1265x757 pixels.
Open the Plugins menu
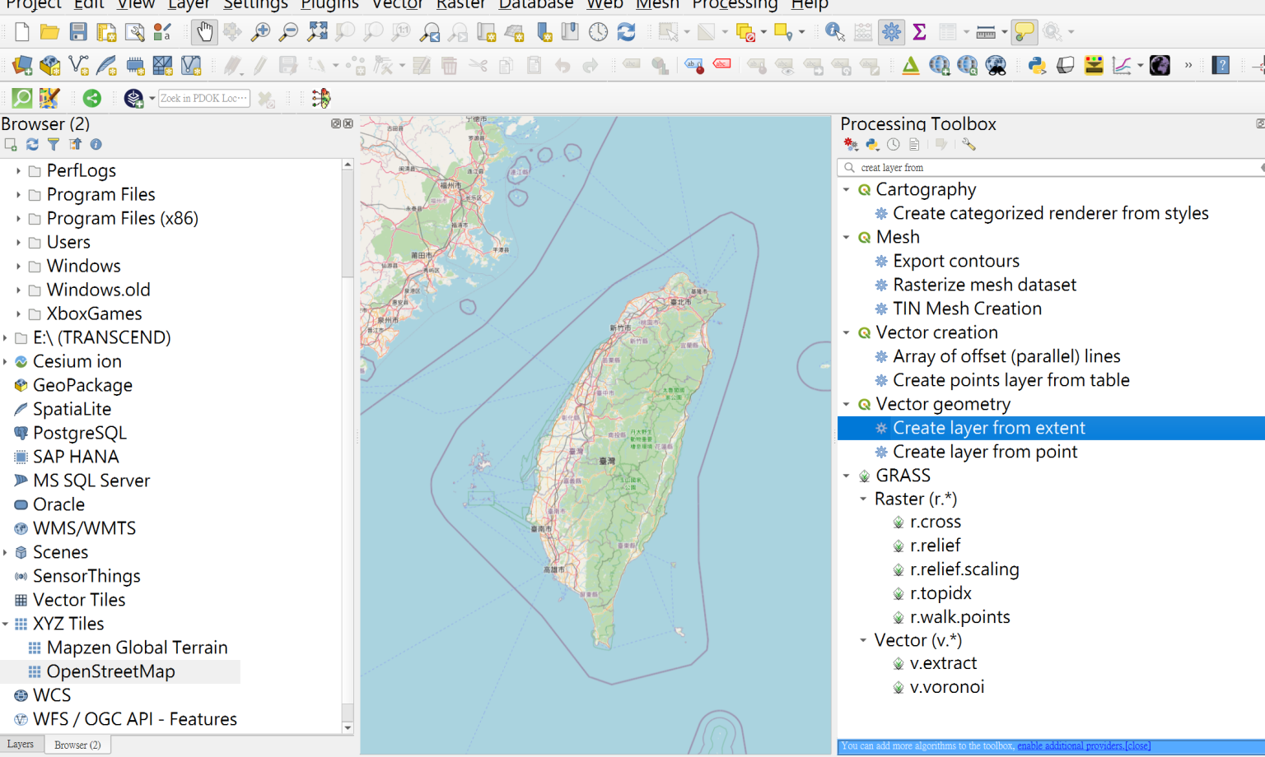pyautogui.click(x=329, y=5)
